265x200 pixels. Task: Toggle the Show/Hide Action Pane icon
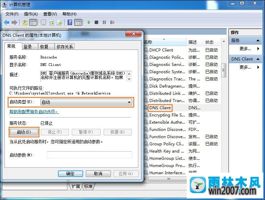click(78, 22)
